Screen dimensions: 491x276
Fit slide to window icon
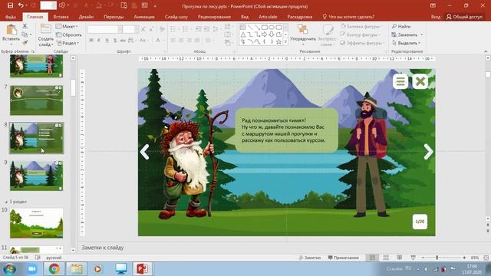(486, 258)
